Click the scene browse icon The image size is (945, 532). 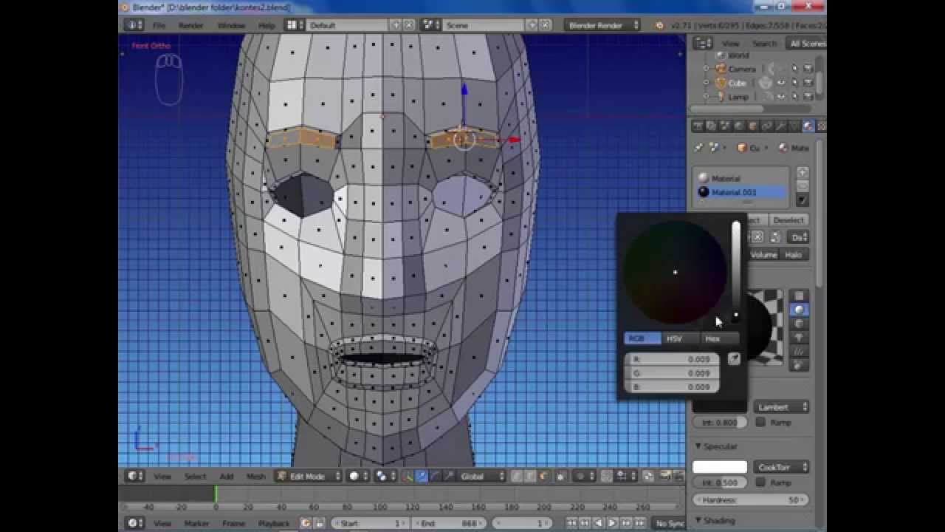430,25
